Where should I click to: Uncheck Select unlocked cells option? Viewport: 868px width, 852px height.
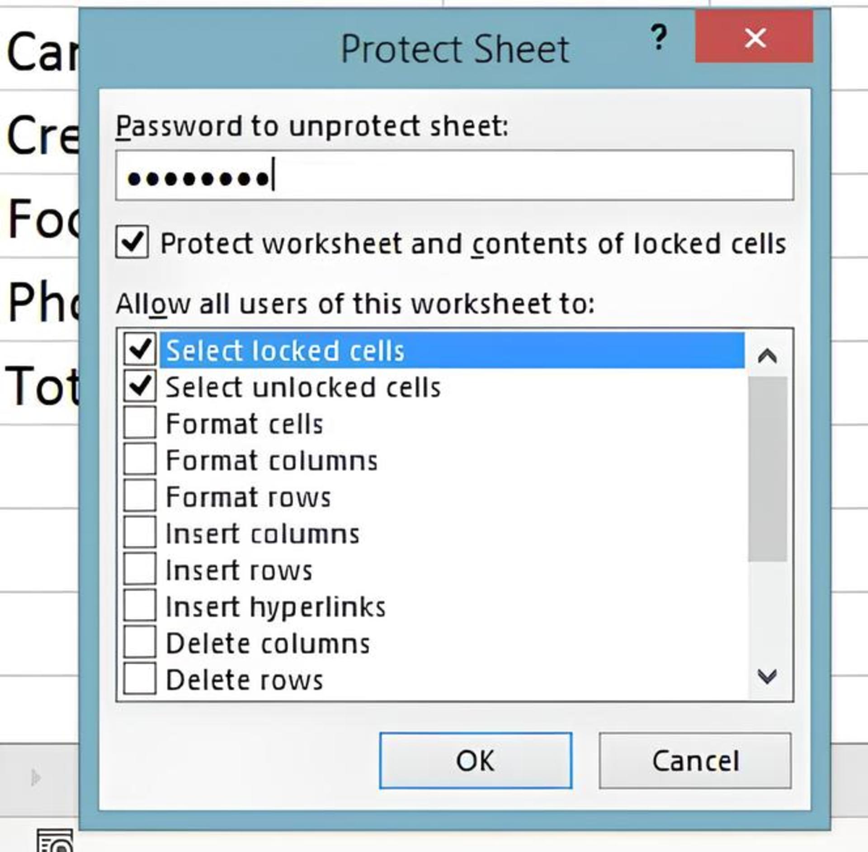[140, 386]
